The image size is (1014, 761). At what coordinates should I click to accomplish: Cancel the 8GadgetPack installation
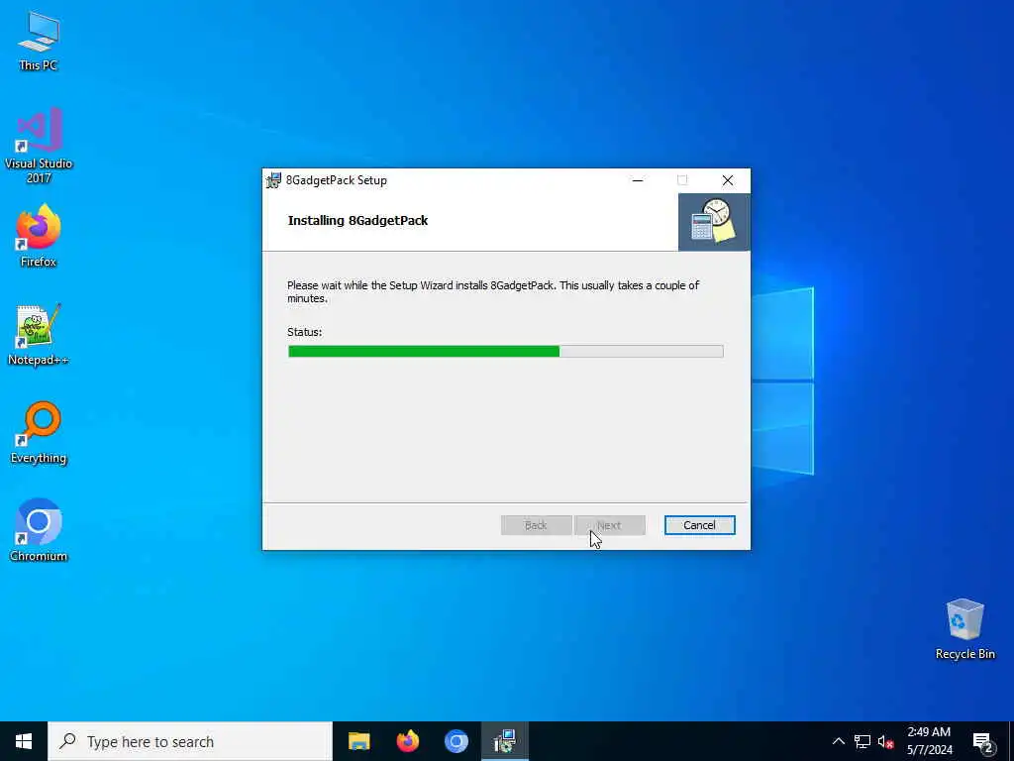point(699,525)
